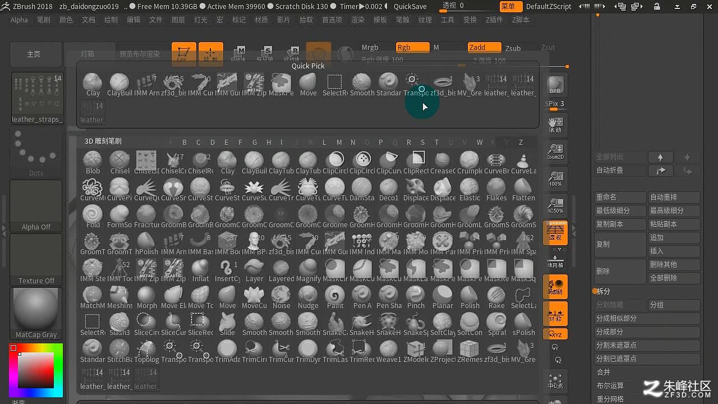The height and width of the screenshot is (404, 718).
Task: Open the MatCap Gray material picker
Action: click(36, 314)
